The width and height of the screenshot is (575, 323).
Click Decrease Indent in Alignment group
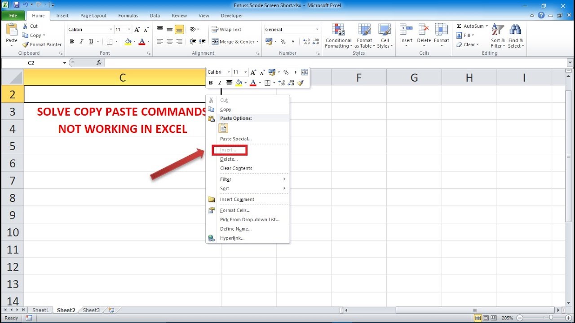click(x=193, y=42)
